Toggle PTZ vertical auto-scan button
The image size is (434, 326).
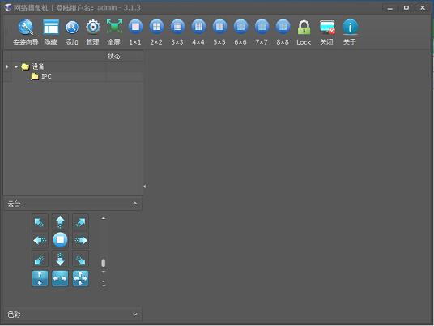point(40,278)
